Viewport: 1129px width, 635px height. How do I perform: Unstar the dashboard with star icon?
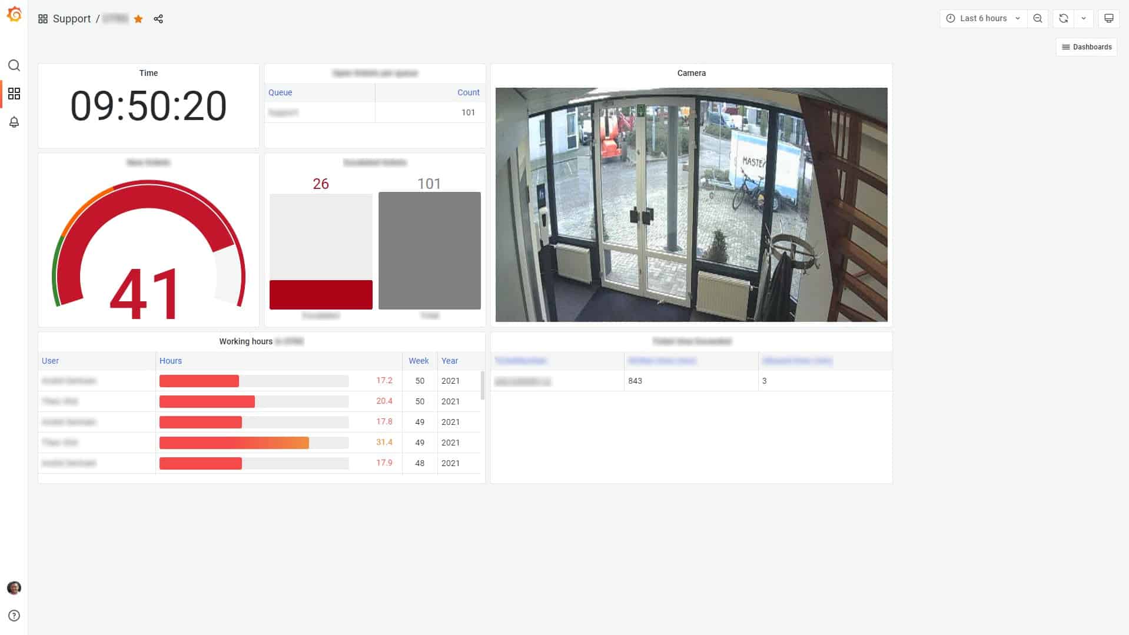click(x=138, y=19)
